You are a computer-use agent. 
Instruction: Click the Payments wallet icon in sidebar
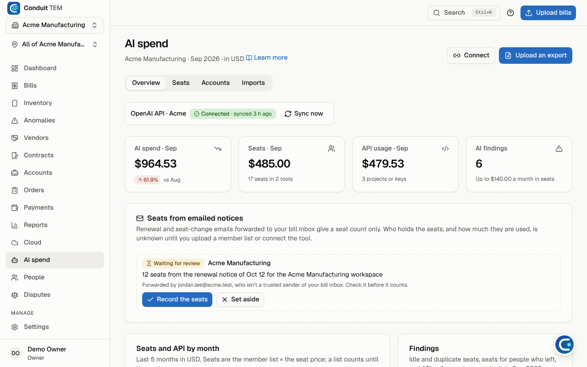pos(15,207)
